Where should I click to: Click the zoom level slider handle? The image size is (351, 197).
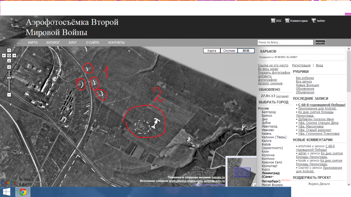pyautogui.click(x=9, y=77)
